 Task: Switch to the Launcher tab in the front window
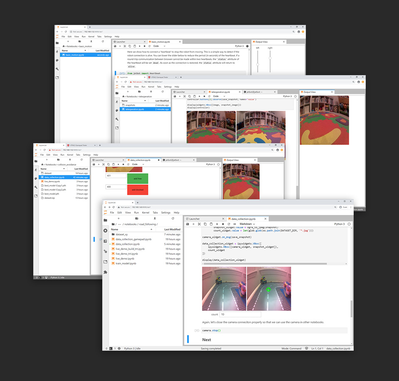point(194,219)
